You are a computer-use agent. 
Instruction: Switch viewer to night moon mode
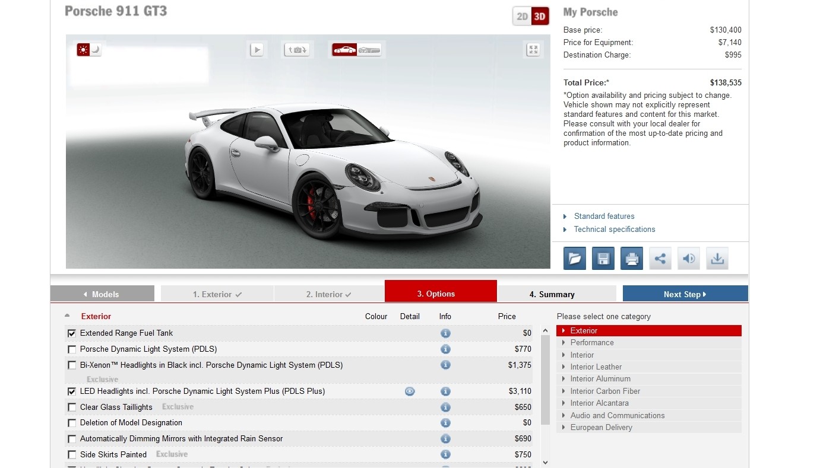point(96,50)
